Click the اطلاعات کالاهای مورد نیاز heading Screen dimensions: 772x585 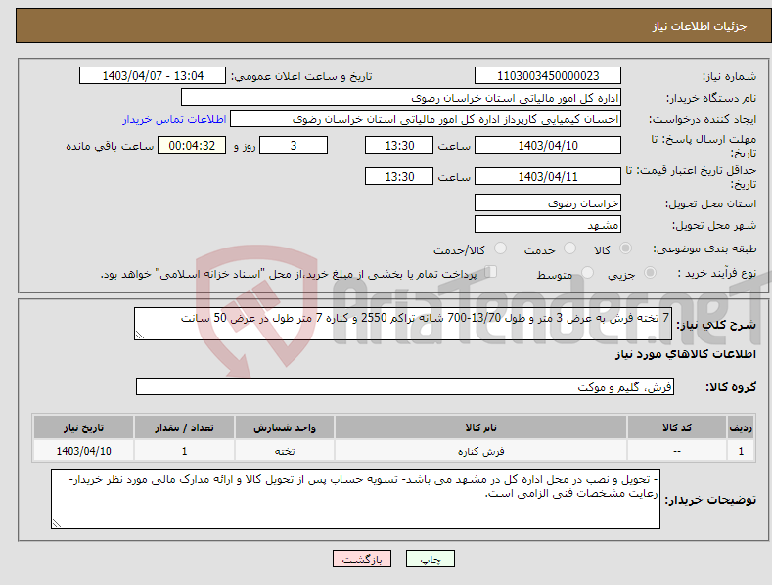pyautogui.click(x=685, y=354)
